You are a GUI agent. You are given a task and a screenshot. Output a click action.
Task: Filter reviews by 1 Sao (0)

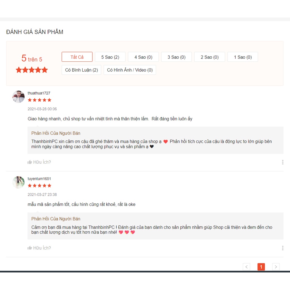(x=243, y=57)
